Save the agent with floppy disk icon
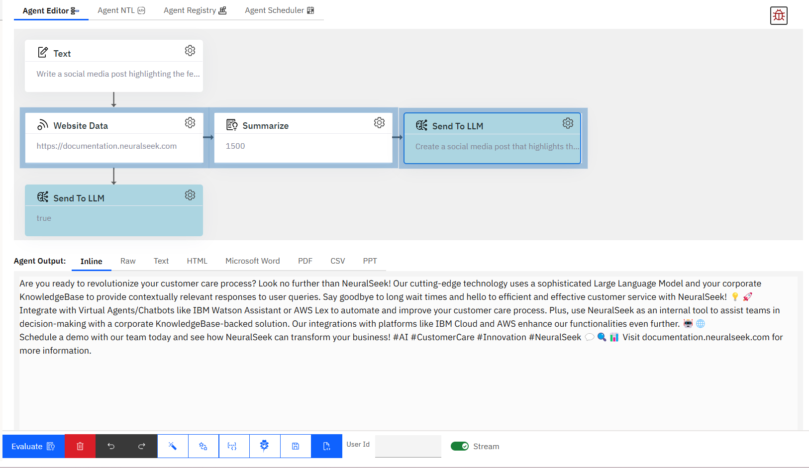Viewport: 809px width, 468px height. click(x=296, y=446)
